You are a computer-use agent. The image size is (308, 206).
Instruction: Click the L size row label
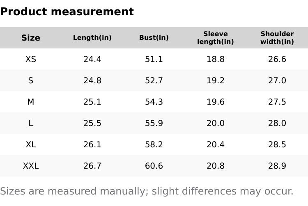31,123
